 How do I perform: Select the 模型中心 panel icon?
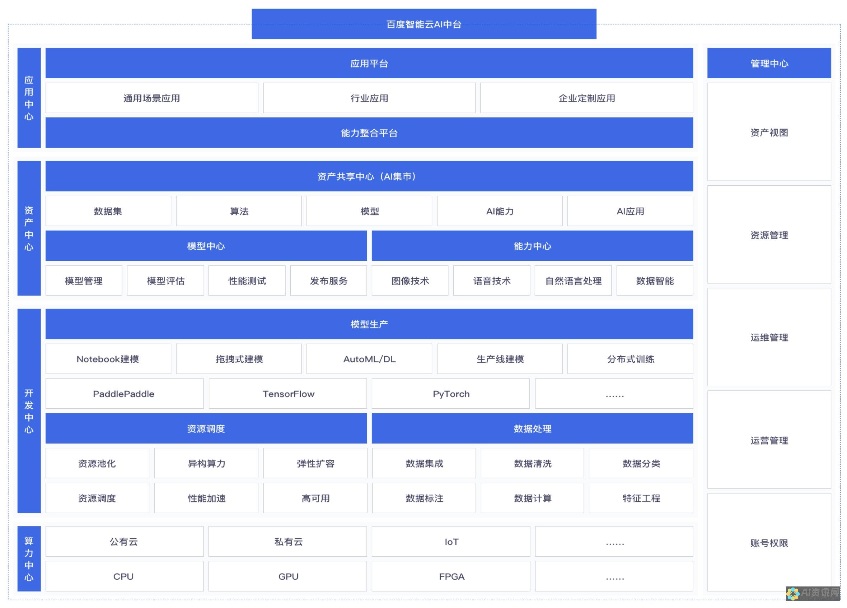point(207,246)
